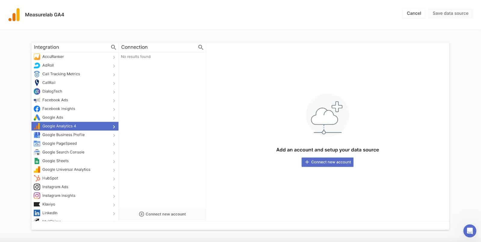Click Add an account and setup heading

tap(327, 150)
